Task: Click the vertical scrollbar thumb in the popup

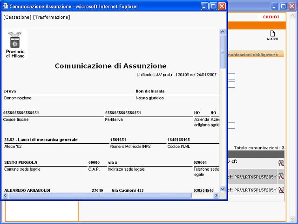Action: click(223, 52)
